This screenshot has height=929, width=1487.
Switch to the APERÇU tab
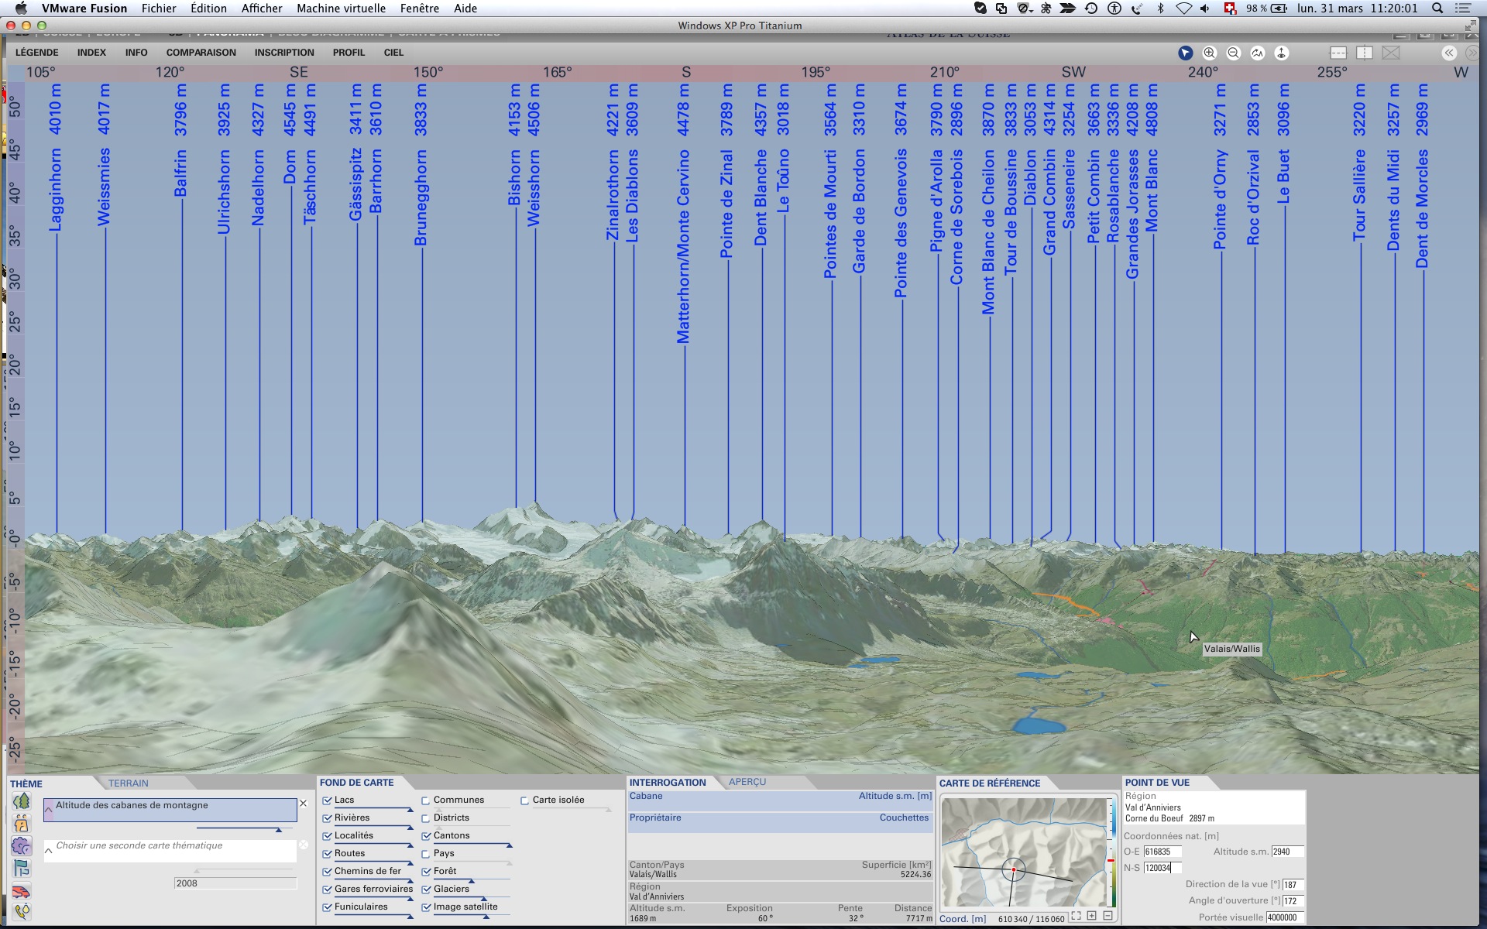point(747,782)
